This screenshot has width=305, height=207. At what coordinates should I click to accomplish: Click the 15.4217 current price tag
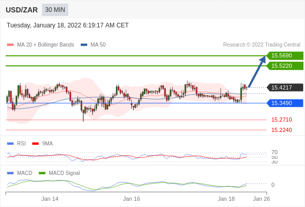[x=285, y=87]
